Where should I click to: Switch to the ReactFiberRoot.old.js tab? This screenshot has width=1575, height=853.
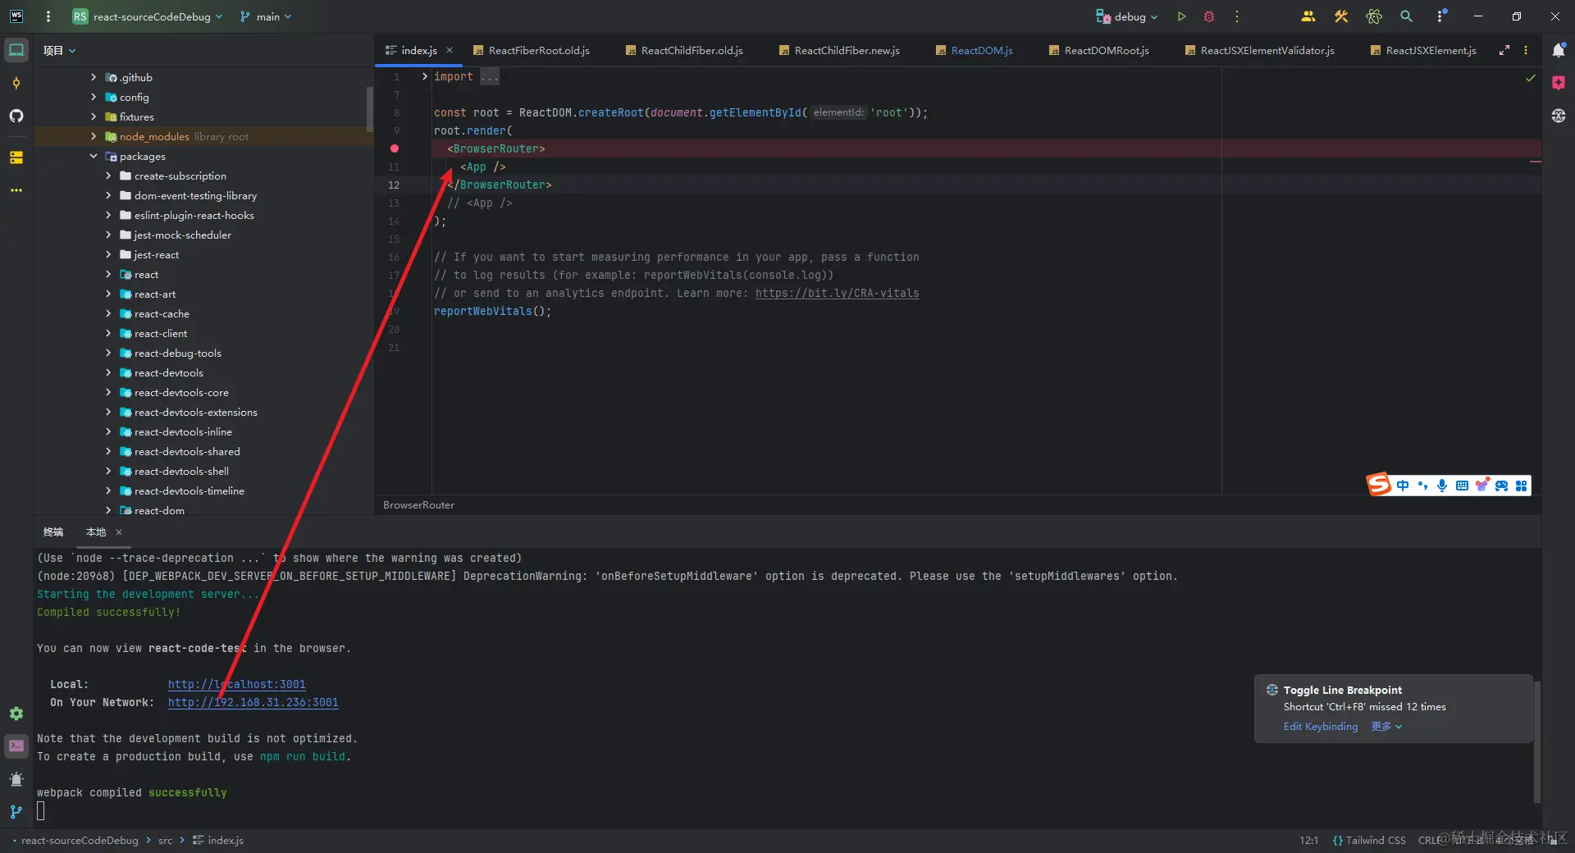pos(538,51)
